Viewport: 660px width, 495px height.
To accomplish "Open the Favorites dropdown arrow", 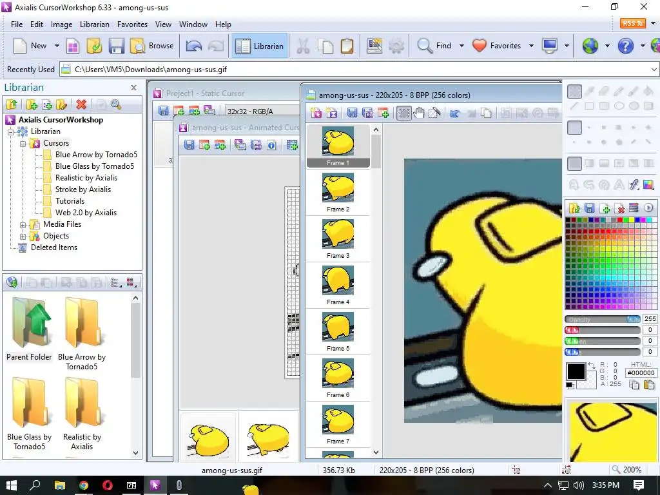I will coord(531,46).
